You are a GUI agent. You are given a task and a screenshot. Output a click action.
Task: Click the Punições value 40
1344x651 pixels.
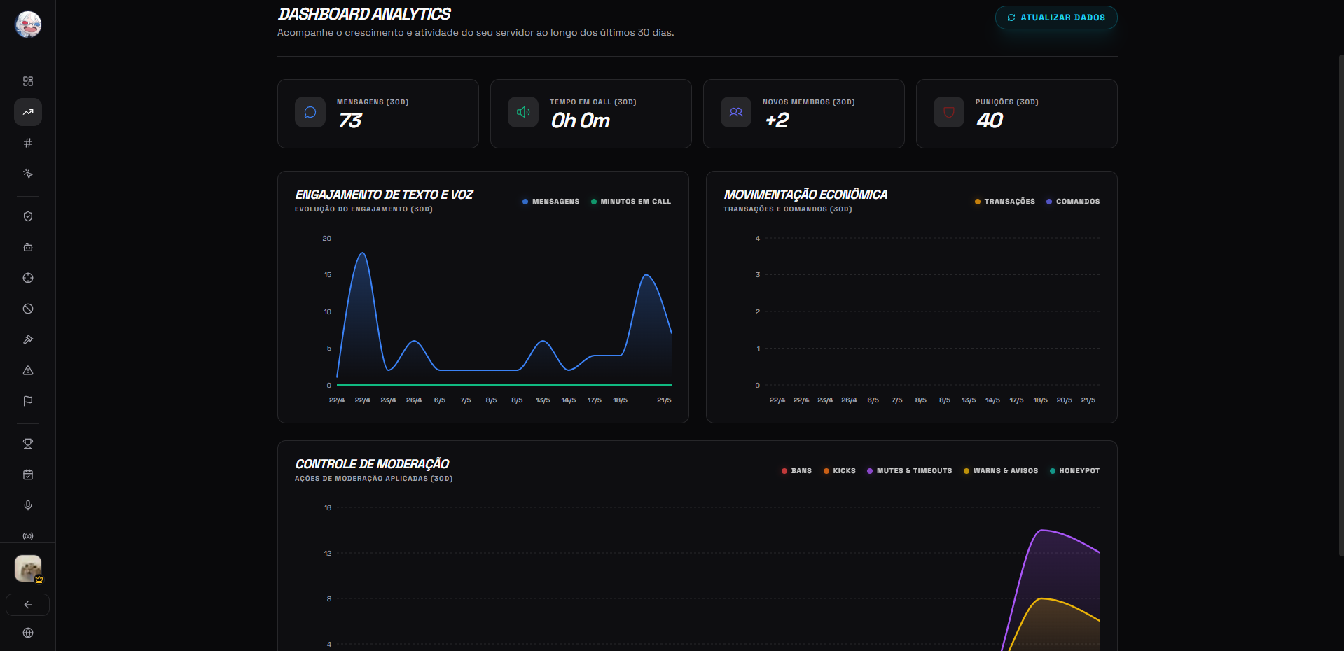pos(990,120)
